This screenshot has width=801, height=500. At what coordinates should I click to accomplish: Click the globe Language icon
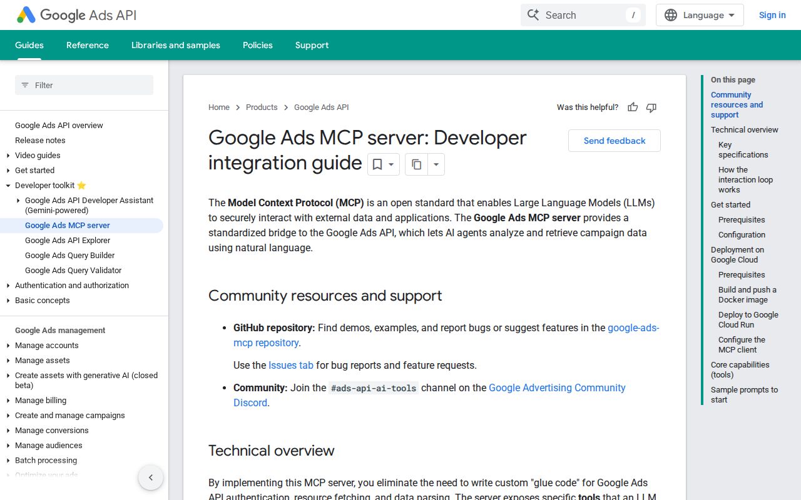(671, 15)
